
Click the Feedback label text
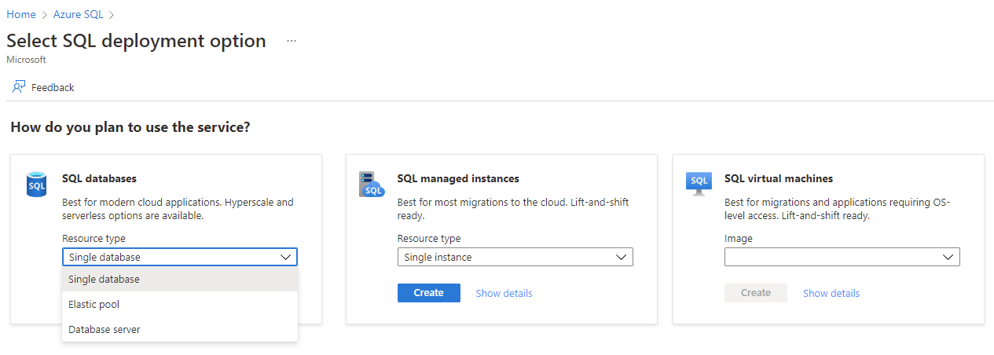click(x=53, y=87)
